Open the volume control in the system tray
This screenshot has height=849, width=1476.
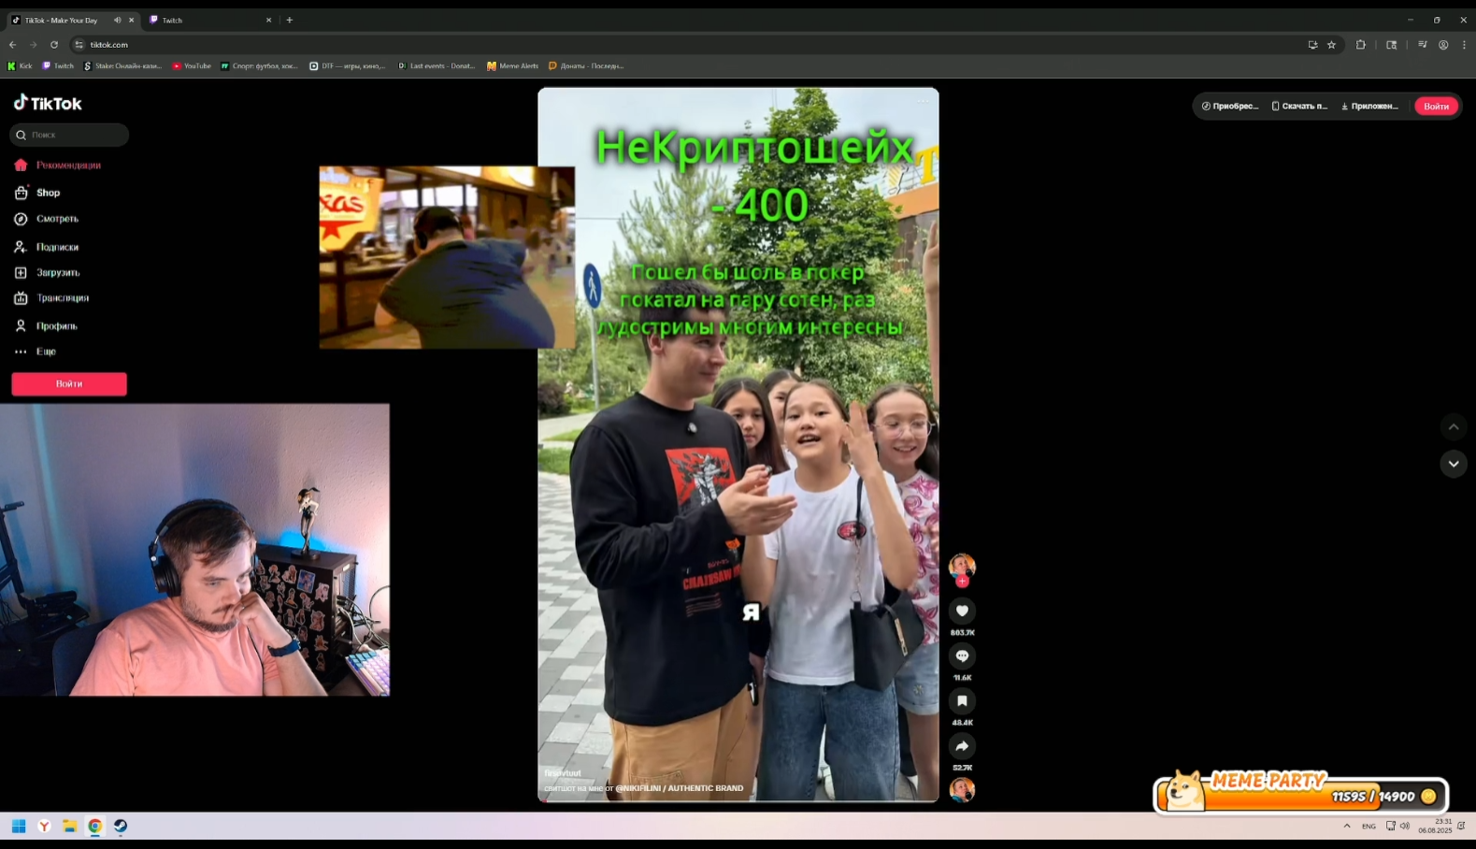point(1405,826)
